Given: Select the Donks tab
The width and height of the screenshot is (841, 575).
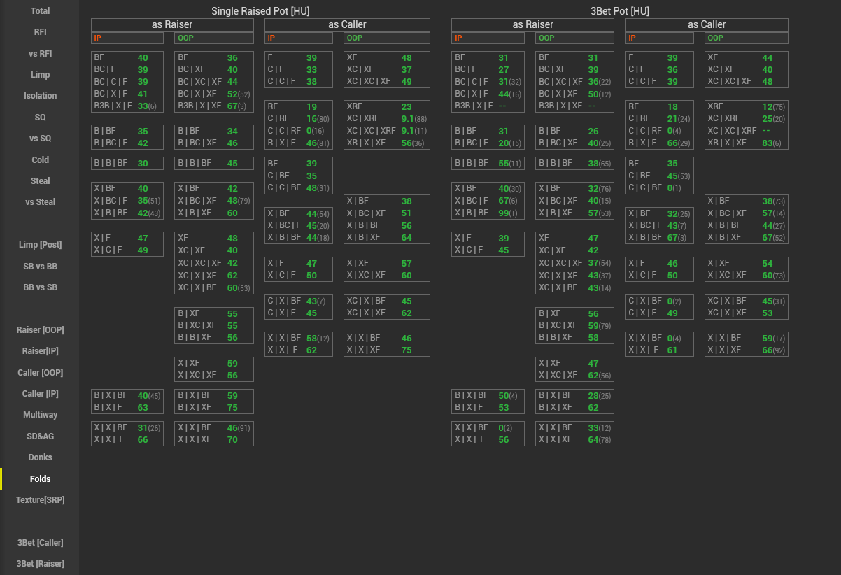Looking at the screenshot, I should [x=40, y=457].
